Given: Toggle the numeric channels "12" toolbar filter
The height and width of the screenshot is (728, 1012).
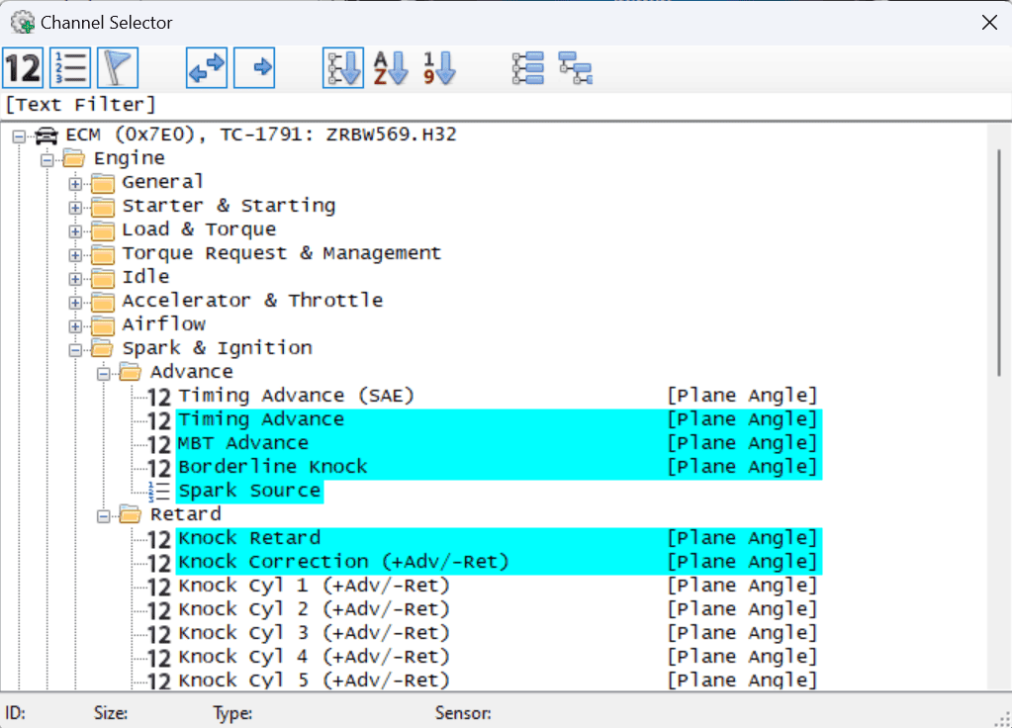Looking at the screenshot, I should [x=23, y=68].
